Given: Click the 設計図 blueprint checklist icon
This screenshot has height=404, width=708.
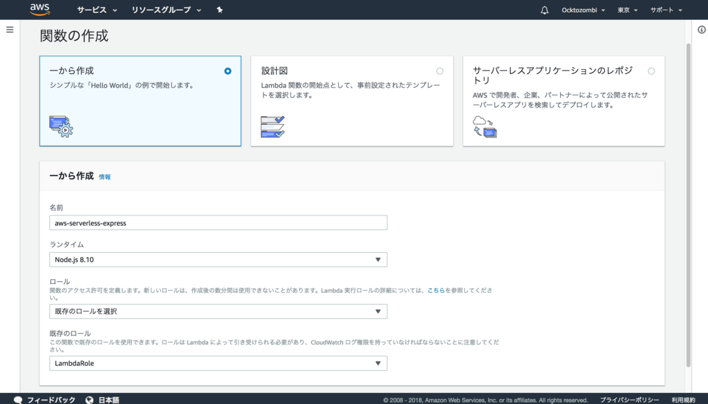Looking at the screenshot, I should [272, 126].
